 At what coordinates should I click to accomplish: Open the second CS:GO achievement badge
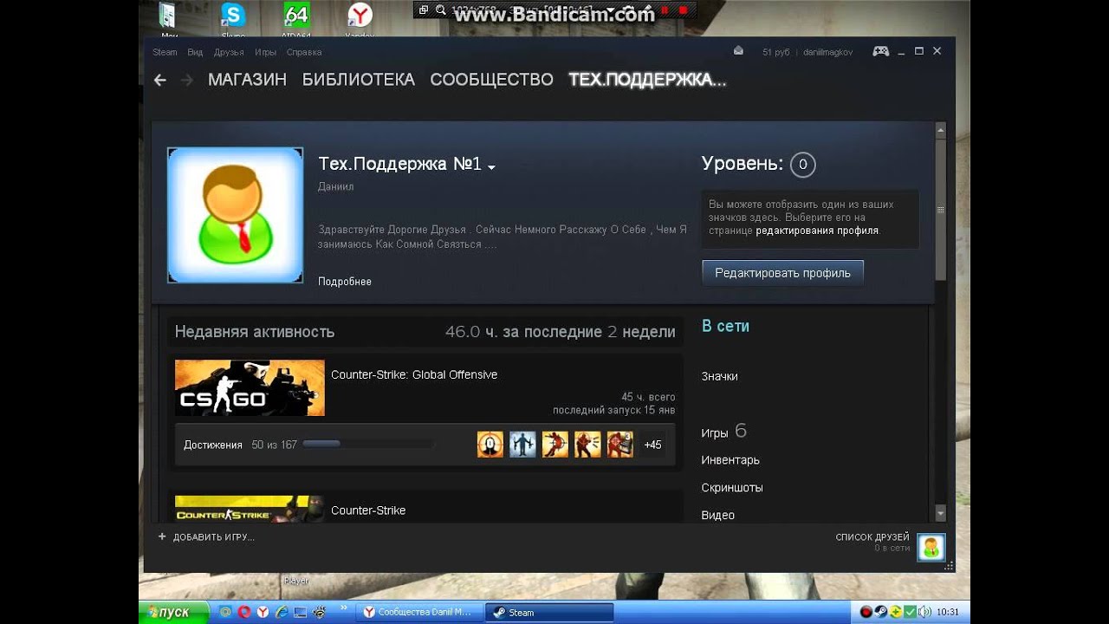(522, 445)
